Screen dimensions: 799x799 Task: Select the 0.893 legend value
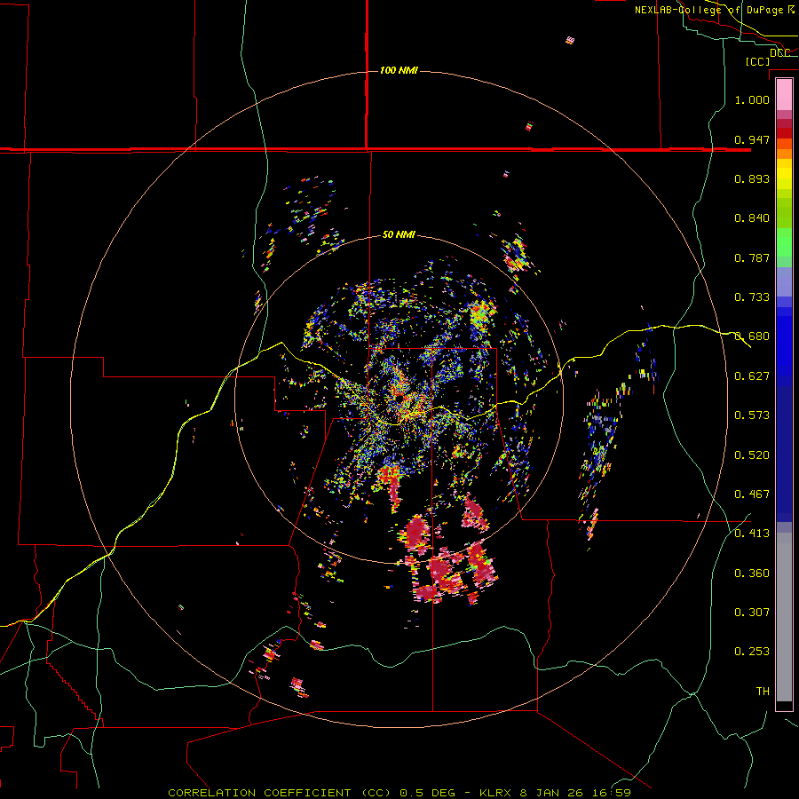coord(752,178)
